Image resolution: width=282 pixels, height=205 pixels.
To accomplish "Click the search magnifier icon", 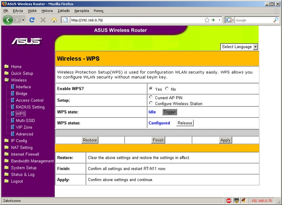I will point(276,20).
